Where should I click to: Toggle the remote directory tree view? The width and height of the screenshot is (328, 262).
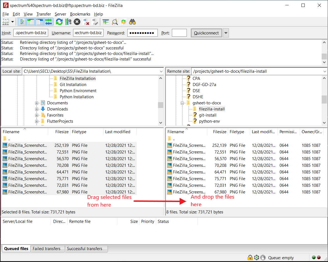tap(39, 22)
